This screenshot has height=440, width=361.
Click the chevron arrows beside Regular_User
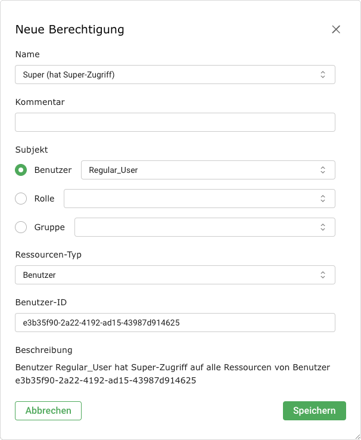click(322, 170)
